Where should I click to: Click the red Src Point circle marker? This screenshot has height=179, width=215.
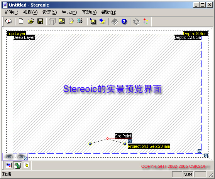(107, 139)
